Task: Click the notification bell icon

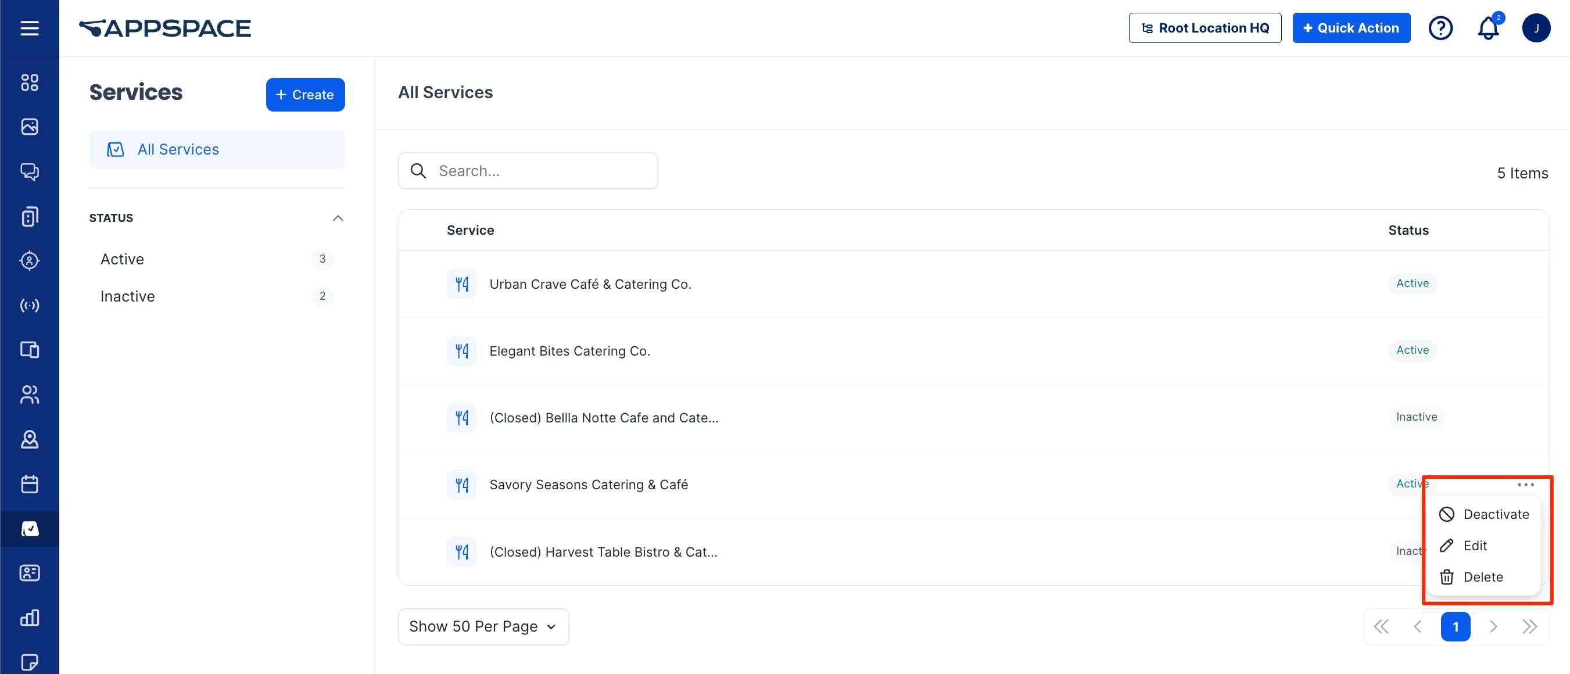Action: [1487, 28]
